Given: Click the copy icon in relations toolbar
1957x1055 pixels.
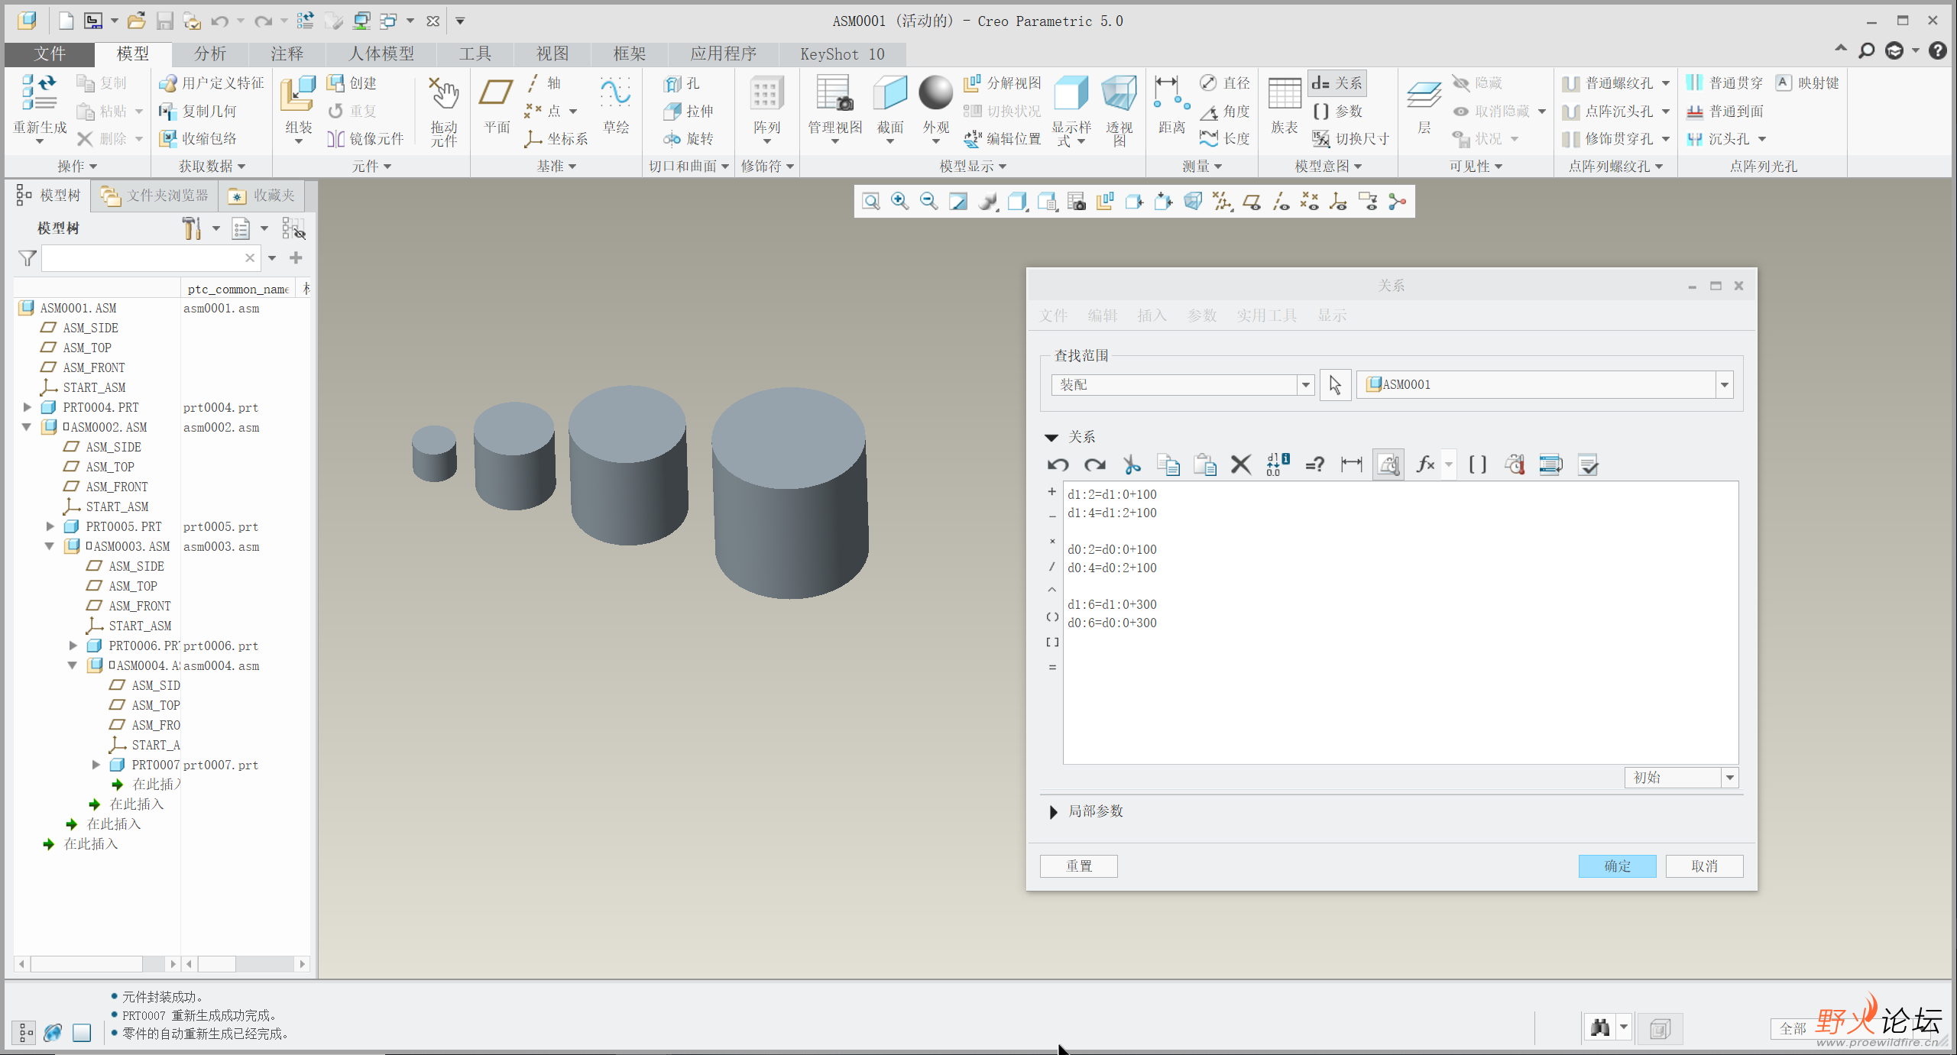Looking at the screenshot, I should tap(1168, 464).
